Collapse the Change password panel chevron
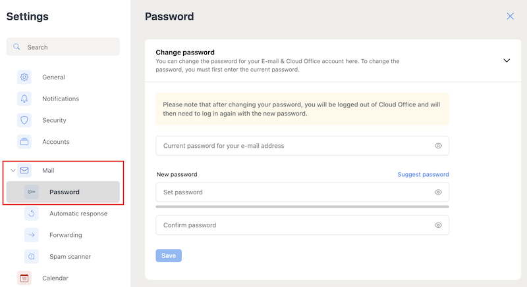 coord(507,60)
